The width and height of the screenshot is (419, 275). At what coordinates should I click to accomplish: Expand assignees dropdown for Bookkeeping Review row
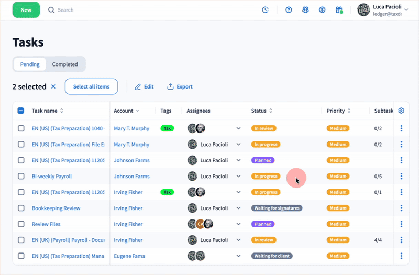pos(238,208)
